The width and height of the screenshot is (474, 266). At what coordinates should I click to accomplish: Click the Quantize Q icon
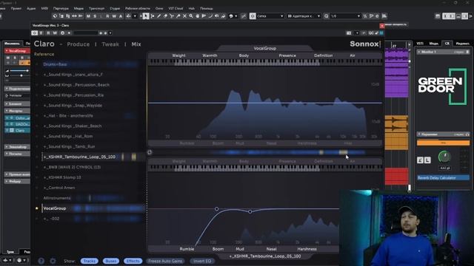point(326,16)
